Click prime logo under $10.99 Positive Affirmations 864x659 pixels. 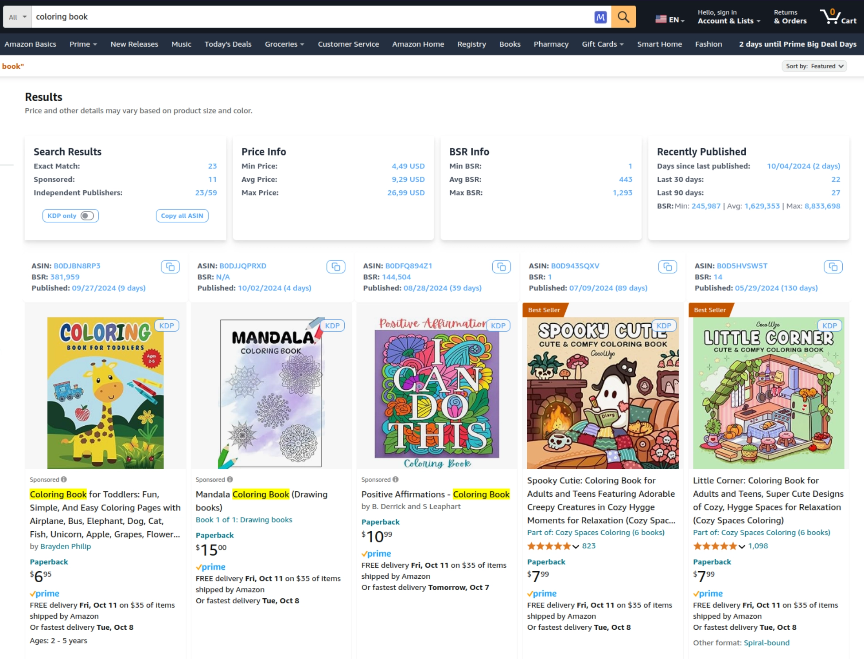tap(376, 553)
